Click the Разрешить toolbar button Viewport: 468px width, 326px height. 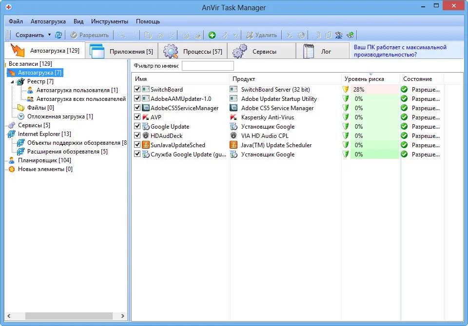point(90,35)
